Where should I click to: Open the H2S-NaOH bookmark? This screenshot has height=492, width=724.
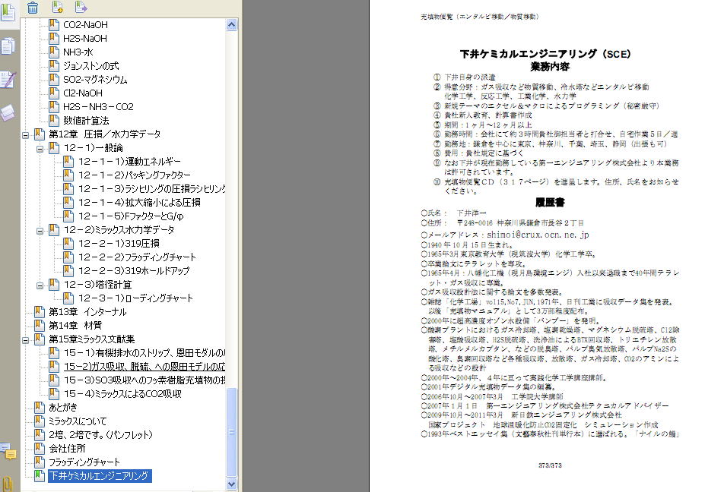tap(85, 38)
